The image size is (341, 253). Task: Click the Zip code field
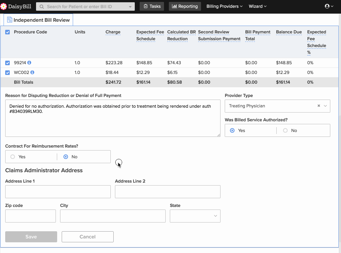[x=31, y=216]
